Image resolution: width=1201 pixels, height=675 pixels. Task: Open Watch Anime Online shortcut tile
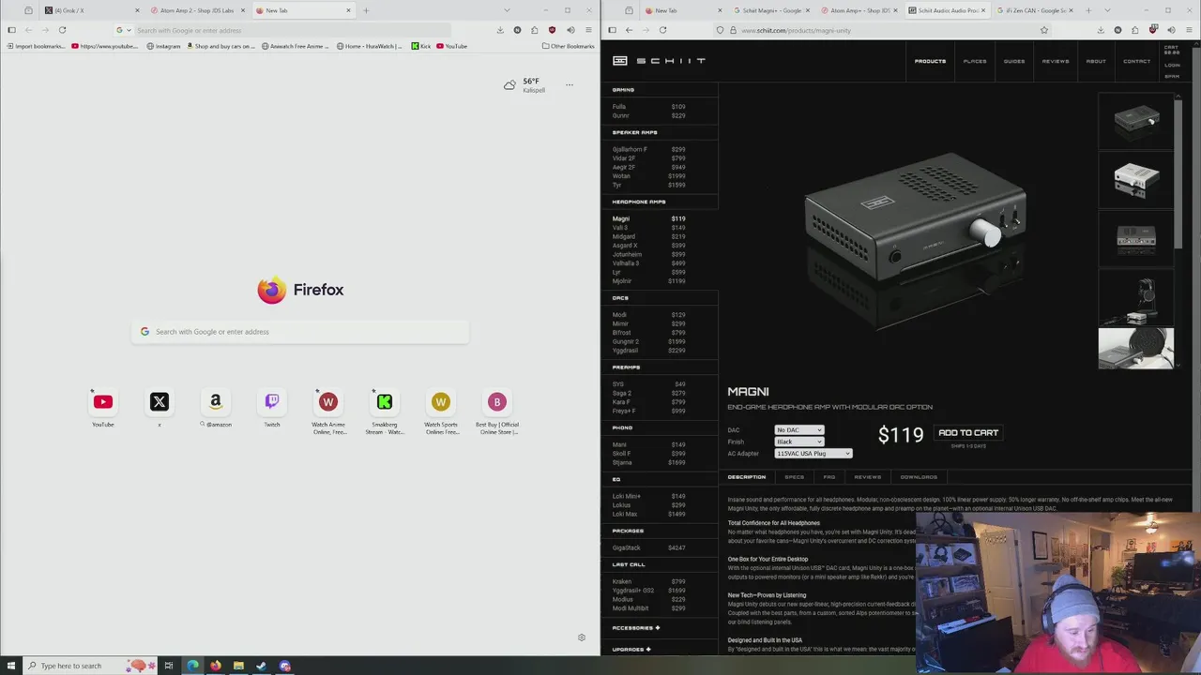click(328, 402)
